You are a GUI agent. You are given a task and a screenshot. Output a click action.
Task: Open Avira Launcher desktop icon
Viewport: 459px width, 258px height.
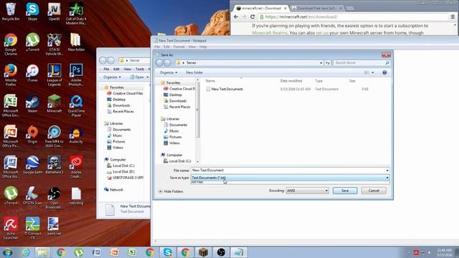click(x=11, y=229)
